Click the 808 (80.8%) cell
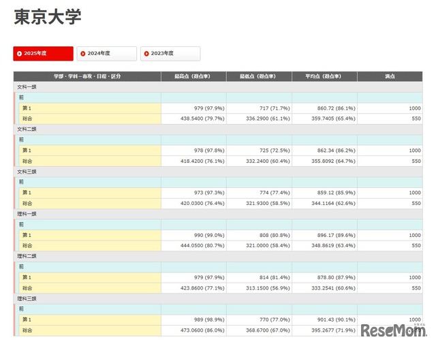Screen dimensions: 436x346 coord(259,236)
